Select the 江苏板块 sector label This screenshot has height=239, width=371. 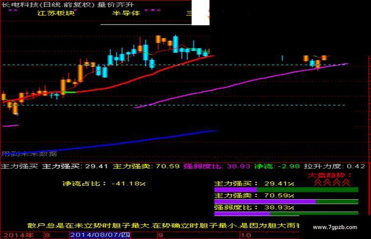point(55,13)
